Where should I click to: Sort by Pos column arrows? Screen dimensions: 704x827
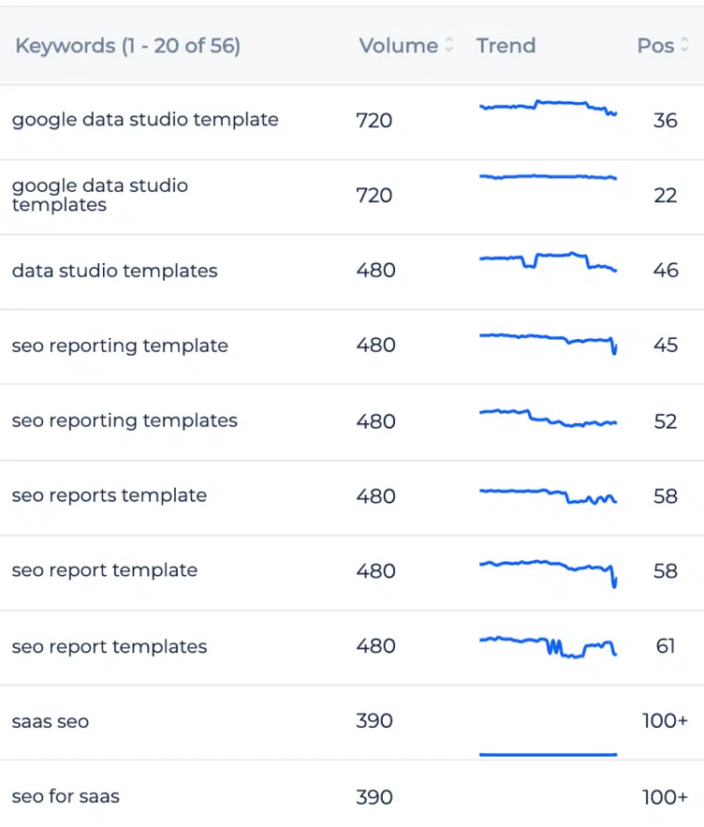click(x=684, y=46)
